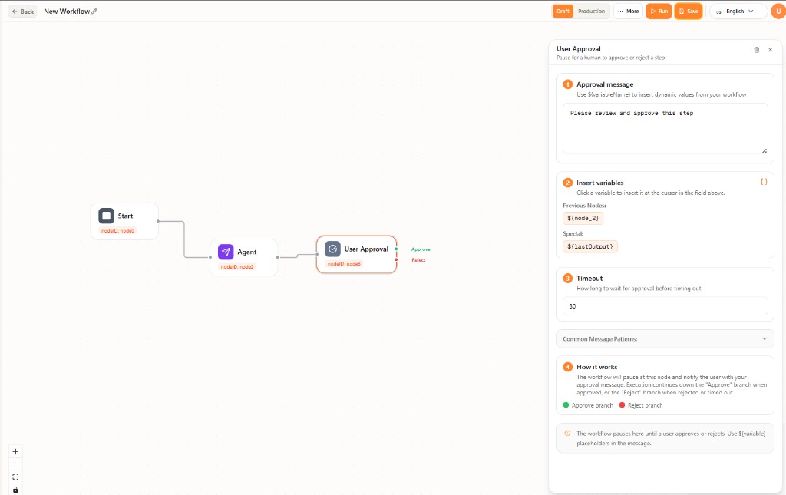Click the Approval message heading
This screenshot has width=786, height=495.
[x=605, y=84]
